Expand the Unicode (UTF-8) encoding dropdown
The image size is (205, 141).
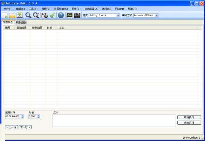[x=156, y=15]
